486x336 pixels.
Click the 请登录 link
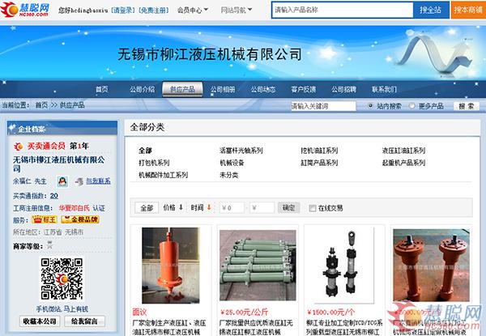pyautogui.click(x=123, y=11)
